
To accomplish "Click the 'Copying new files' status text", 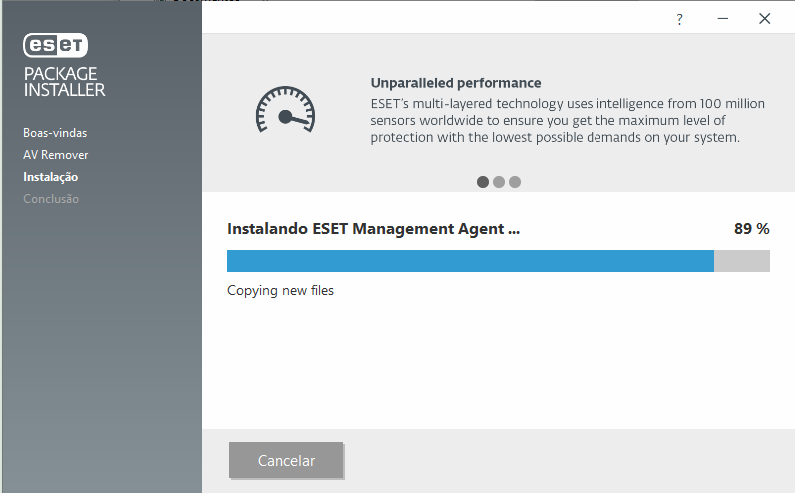I will click(x=280, y=291).
